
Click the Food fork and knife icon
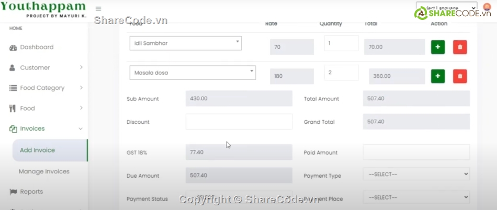click(13, 109)
